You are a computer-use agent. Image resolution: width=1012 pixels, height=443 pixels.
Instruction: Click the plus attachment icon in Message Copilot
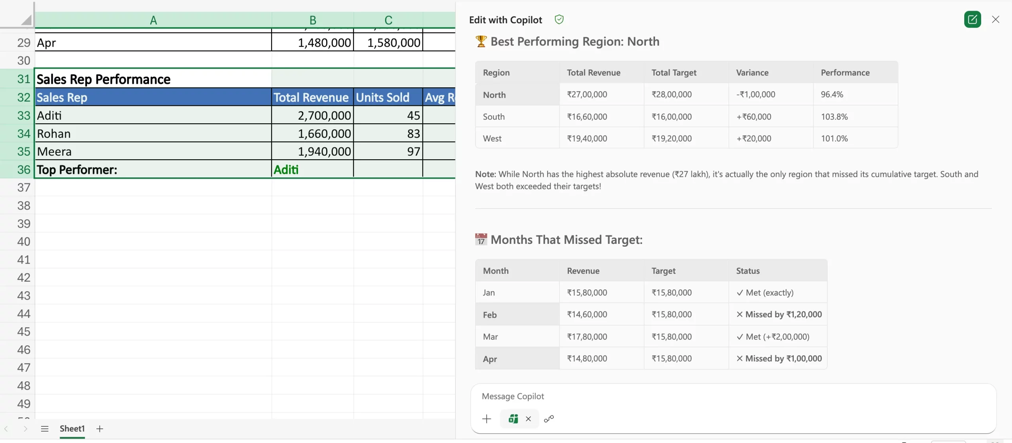coord(486,419)
